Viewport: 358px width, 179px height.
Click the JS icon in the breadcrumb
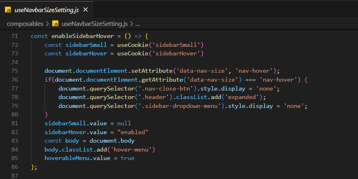[55, 23]
